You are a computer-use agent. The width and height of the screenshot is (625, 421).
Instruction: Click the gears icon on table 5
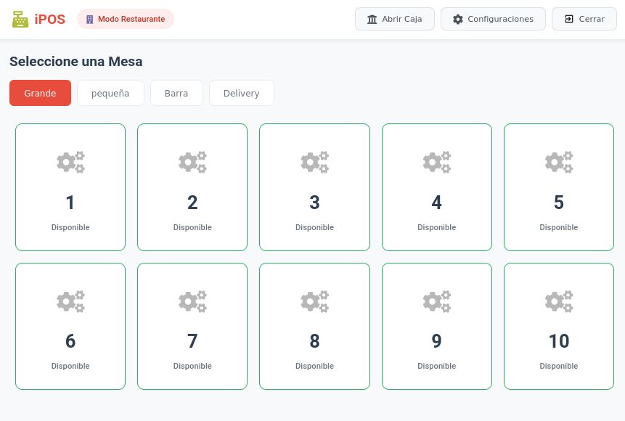[x=558, y=162]
